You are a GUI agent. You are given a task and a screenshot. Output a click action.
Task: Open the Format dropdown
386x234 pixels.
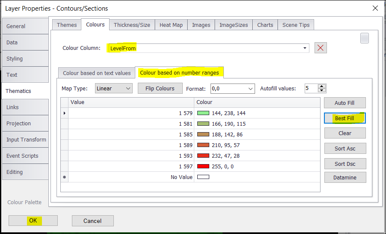coord(251,89)
